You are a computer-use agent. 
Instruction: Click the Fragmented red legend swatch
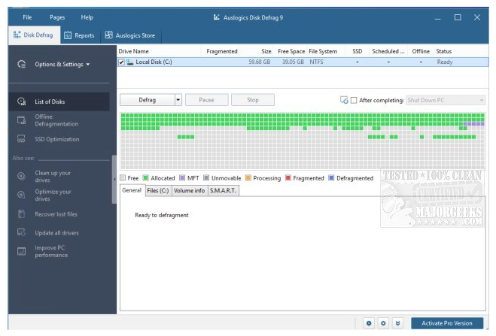click(288, 178)
